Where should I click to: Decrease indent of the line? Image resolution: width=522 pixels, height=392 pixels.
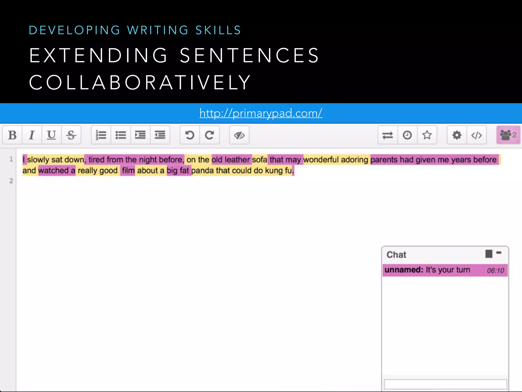[160, 135]
